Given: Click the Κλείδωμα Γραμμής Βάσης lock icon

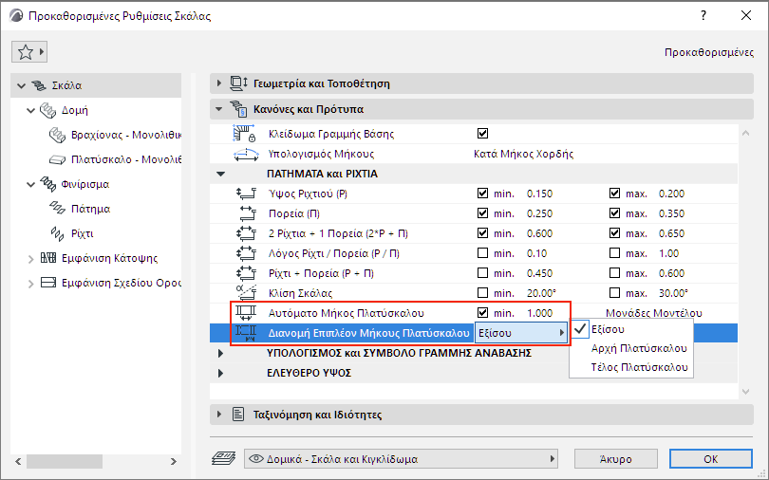Looking at the screenshot, I should click(245, 134).
